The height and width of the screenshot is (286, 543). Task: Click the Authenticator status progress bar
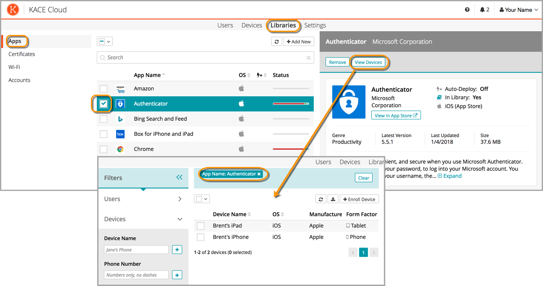coord(291,103)
